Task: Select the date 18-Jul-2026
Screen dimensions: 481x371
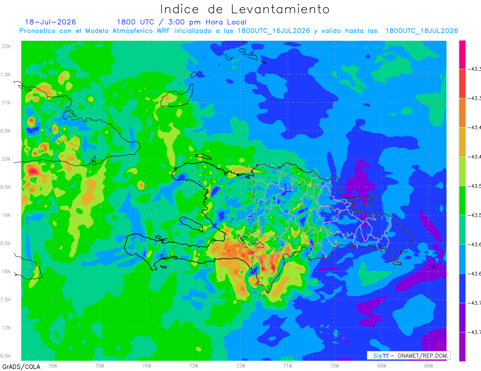Action: tap(51, 22)
